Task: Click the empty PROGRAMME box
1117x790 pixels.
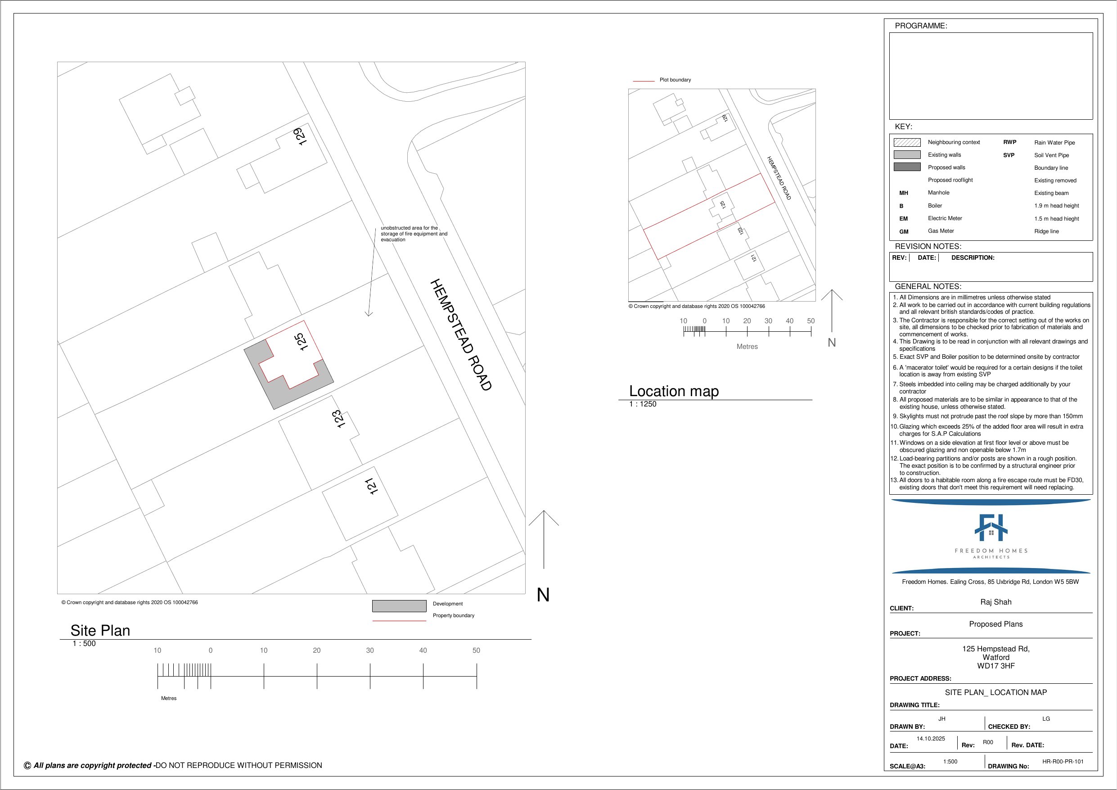Action: pyautogui.click(x=991, y=76)
